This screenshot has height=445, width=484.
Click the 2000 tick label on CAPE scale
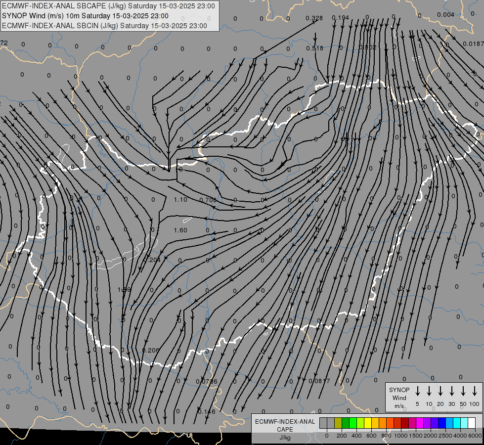point(431,436)
